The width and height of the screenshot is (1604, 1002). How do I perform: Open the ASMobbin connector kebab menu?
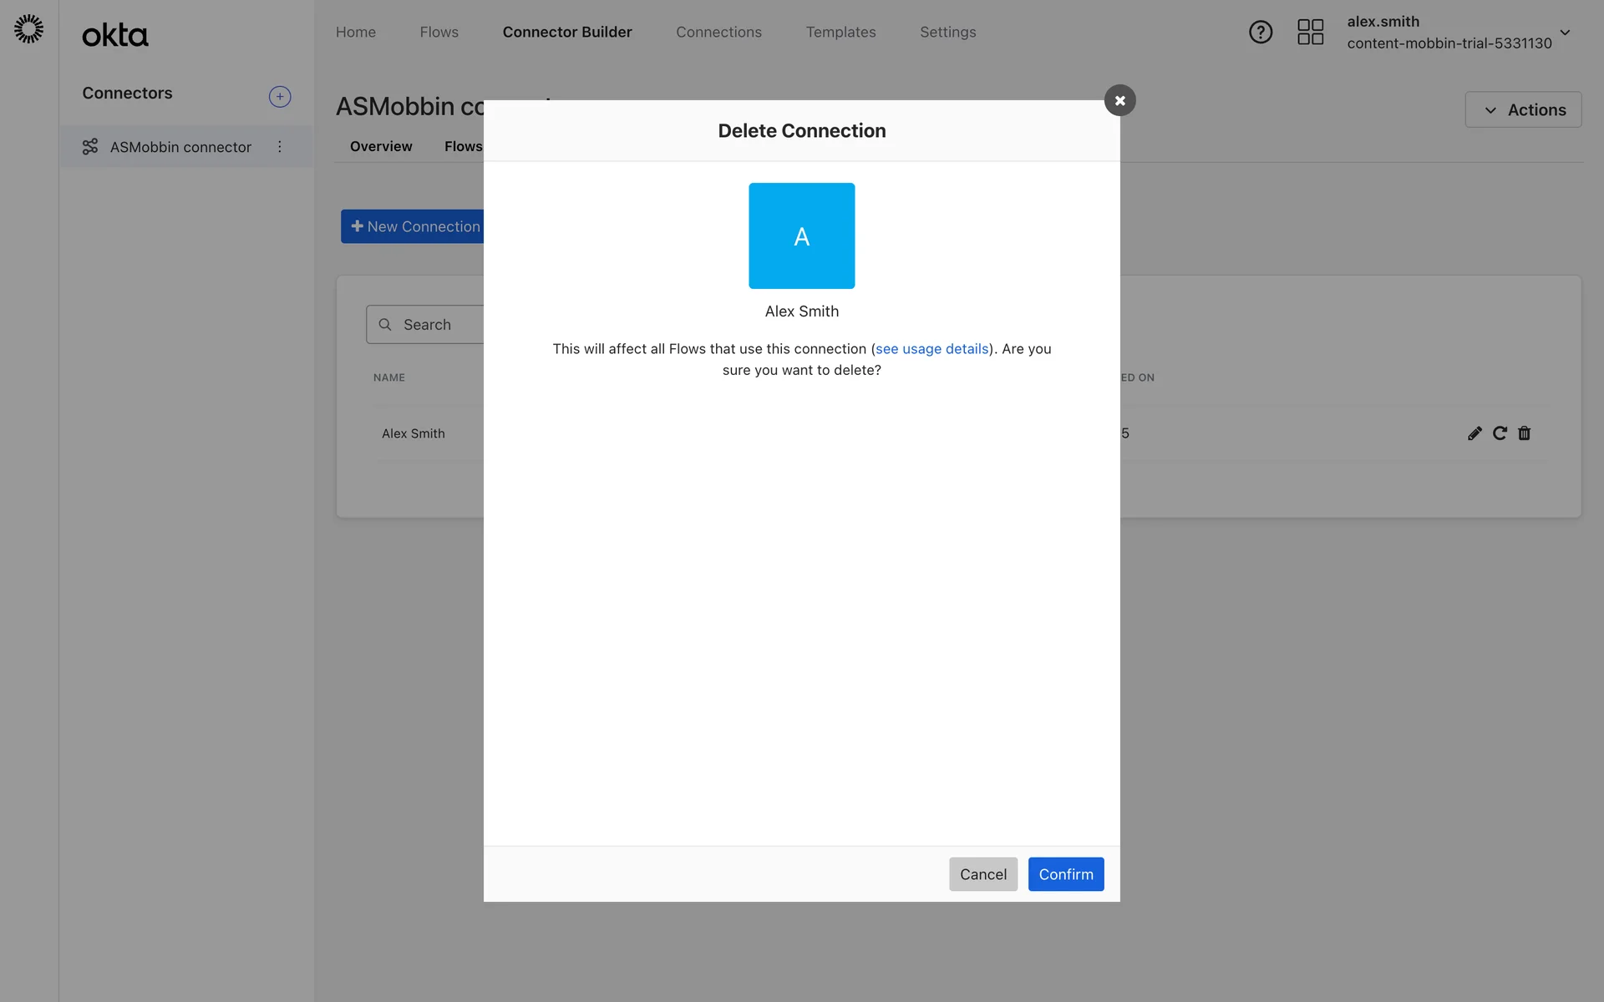tap(280, 147)
